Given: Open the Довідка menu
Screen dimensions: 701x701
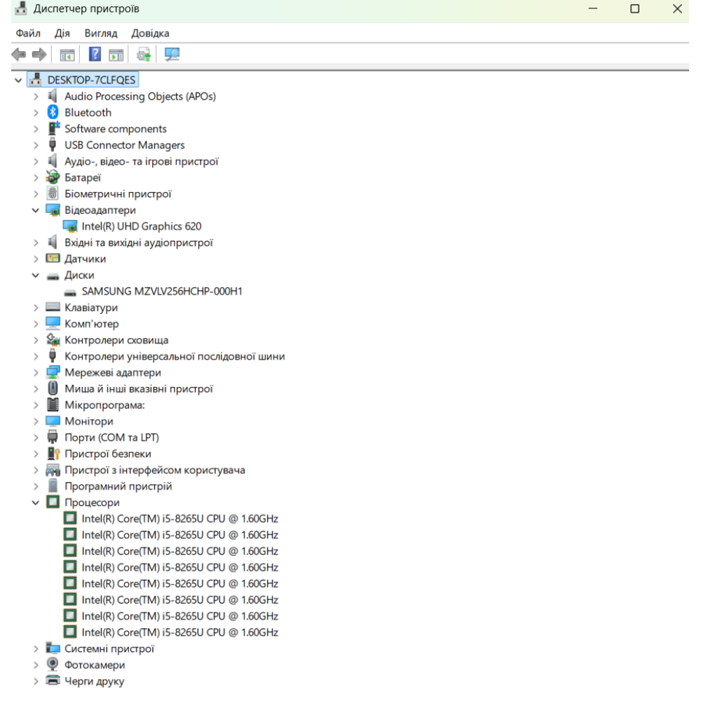Looking at the screenshot, I should pos(150,33).
